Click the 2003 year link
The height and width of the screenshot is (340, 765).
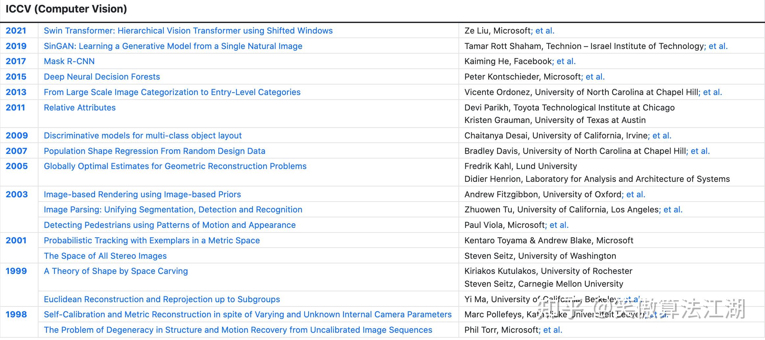16,194
